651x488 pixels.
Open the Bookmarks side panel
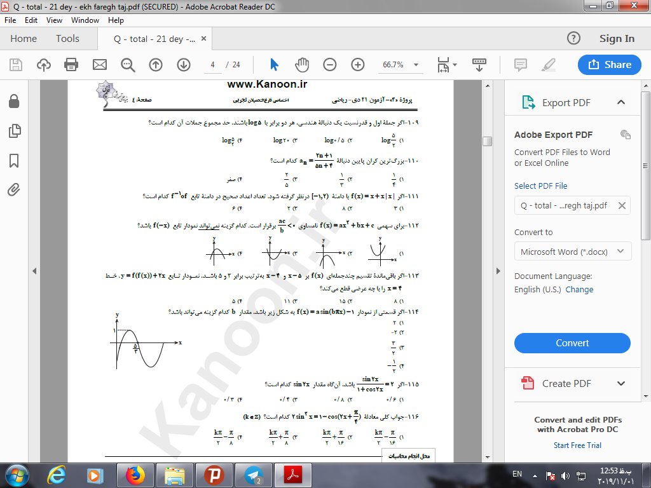pyautogui.click(x=14, y=161)
